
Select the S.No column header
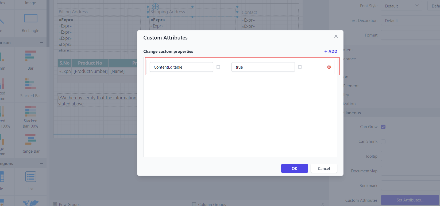(x=64, y=63)
